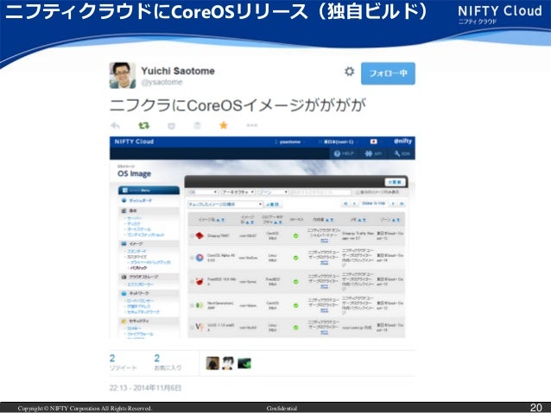Image resolution: width=551 pixels, height=413 pixels.
Task: Click the @ysaotome handle
Action: click(162, 82)
